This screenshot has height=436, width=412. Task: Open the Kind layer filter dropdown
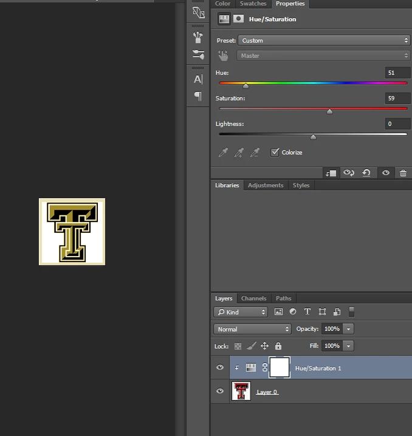click(241, 312)
